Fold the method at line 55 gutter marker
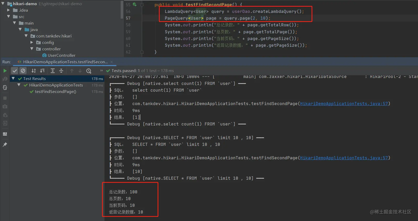The width and height of the screenshot is (418, 221). coord(142,5)
